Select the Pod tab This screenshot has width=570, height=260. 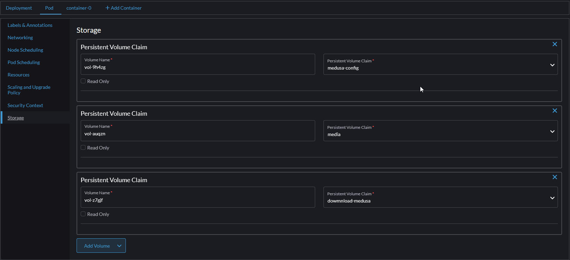(x=49, y=8)
